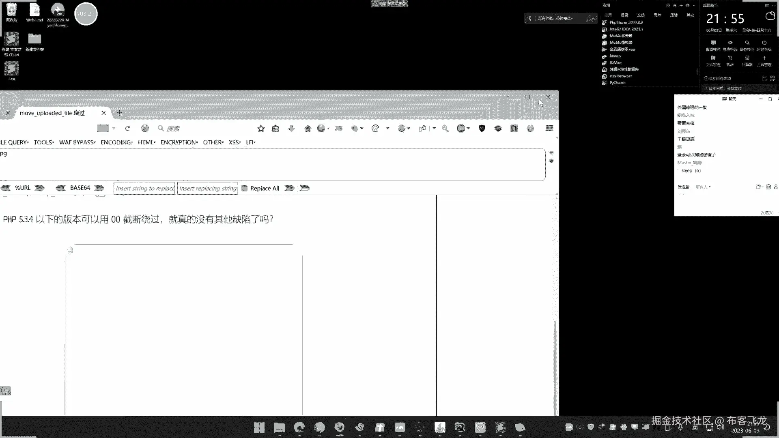The height and width of the screenshot is (438, 779).
Task: Click the Insert replacing string field
Action: (207, 188)
